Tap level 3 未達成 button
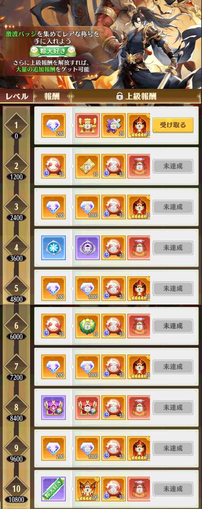This screenshot has width=202, height=509. pos(173,207)
